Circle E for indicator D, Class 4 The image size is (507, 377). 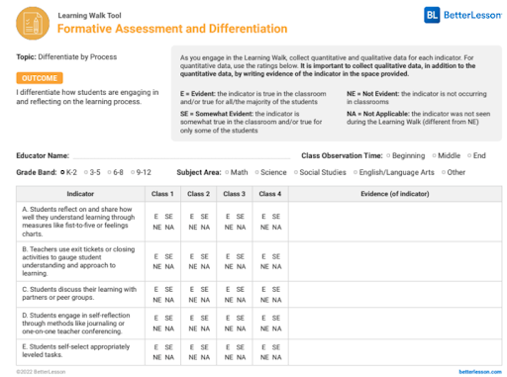[263, 318]
